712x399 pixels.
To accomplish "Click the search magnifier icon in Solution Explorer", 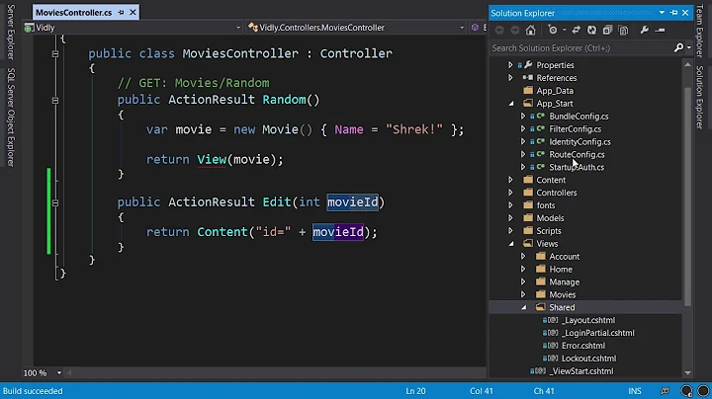I will tap(678, 47).
